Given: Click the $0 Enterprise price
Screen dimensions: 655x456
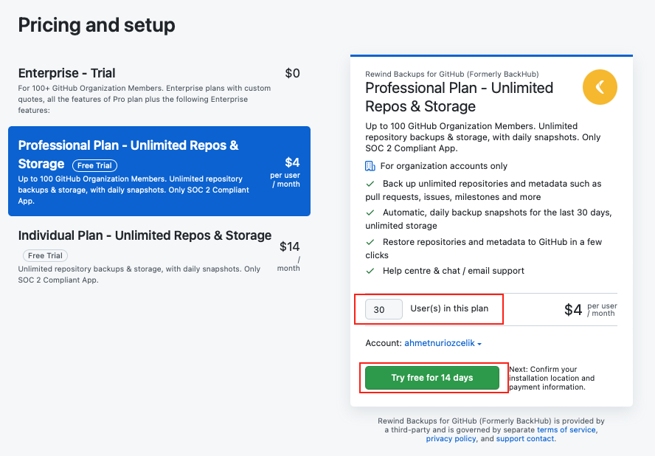Looking at the screenshot, I should (x=292, y=73).
